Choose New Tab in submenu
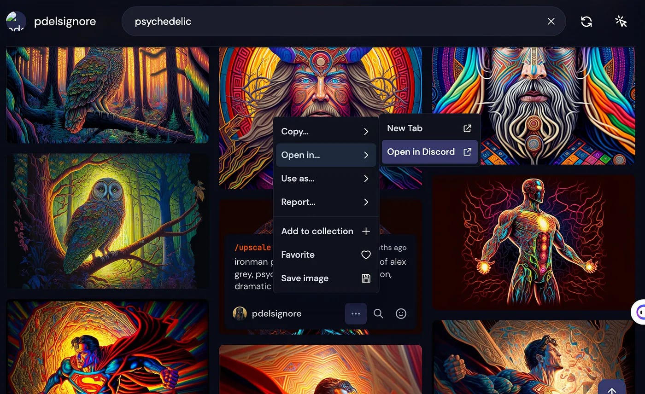 [x=429, y=128]
